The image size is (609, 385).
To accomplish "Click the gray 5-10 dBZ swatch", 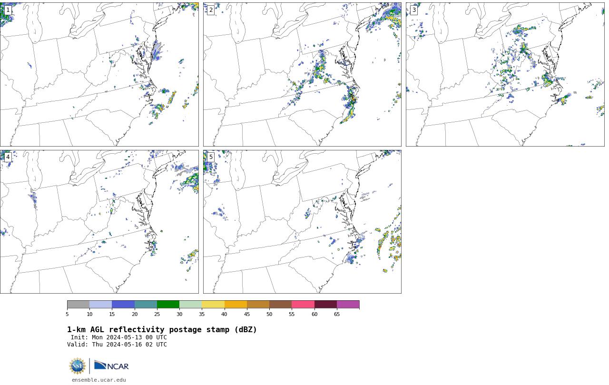I will tap(78, 305).
